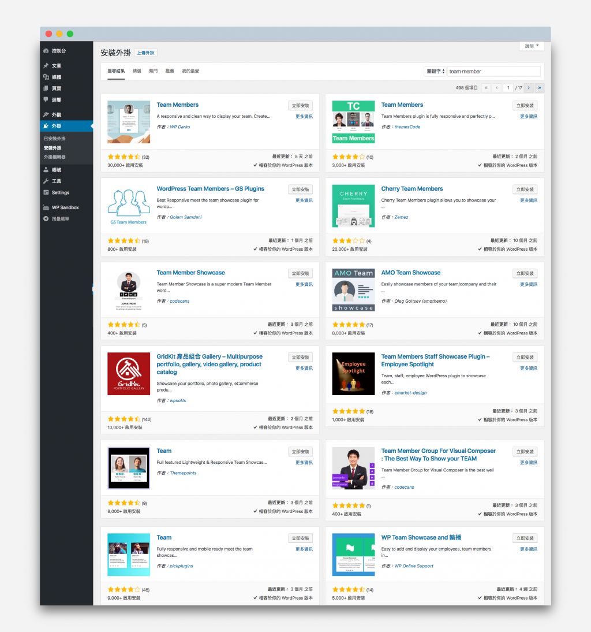Collapse the menu via 摺疊選單 arrow icon

click(x=46, y=218)
